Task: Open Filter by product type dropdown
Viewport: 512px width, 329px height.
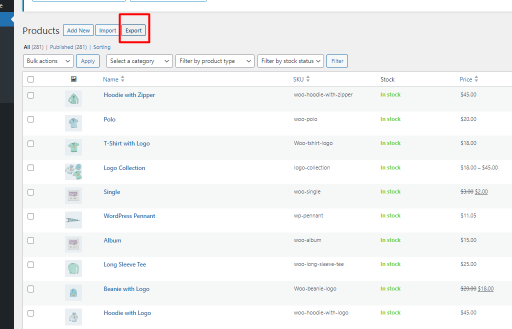Action: tap(215, 61)
